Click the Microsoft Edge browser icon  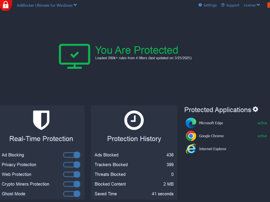point(191,123)
